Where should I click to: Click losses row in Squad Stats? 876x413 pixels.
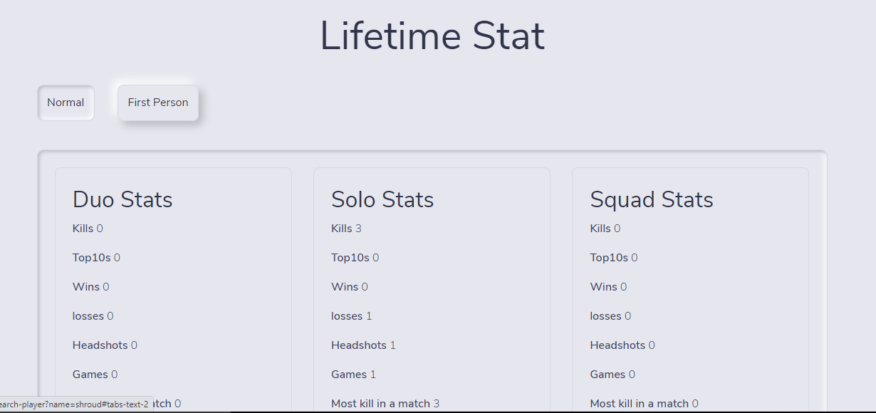[610, 316]
